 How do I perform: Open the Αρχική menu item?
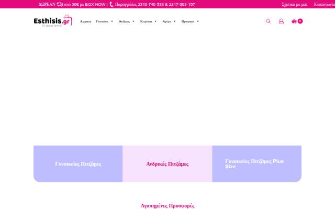[85, 21]
